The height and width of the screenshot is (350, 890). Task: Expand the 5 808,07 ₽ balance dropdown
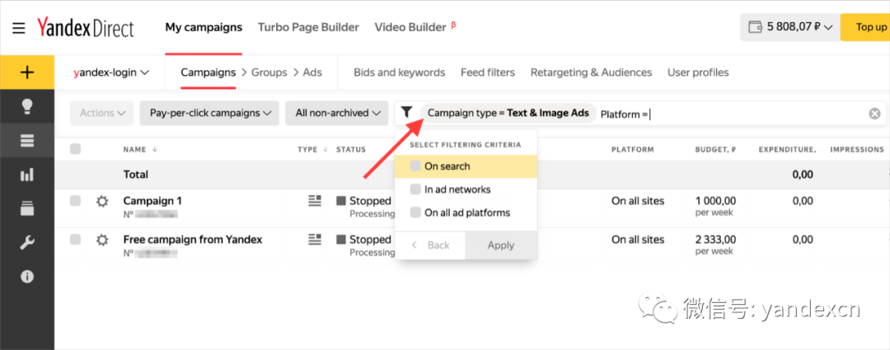[790, 27]
